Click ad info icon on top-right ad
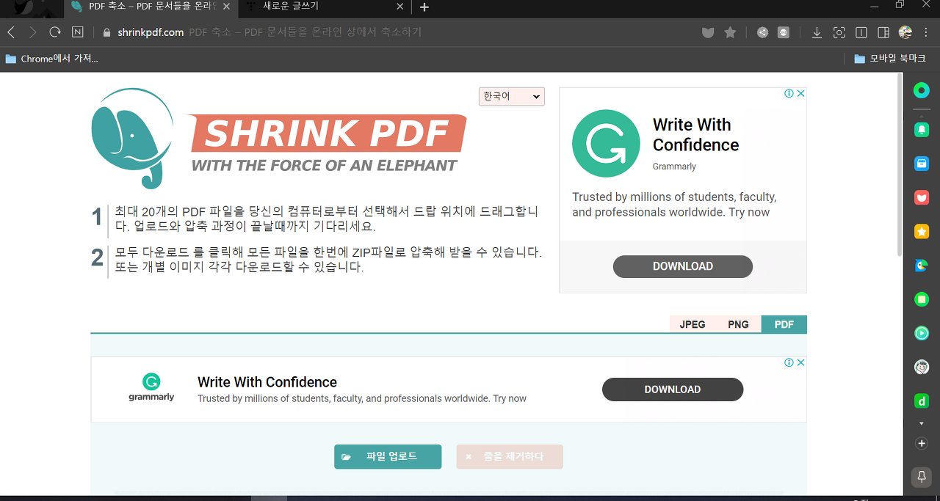The height and width of the screenshot is (501, 940). pyautogui.click(x=789, y=93)
